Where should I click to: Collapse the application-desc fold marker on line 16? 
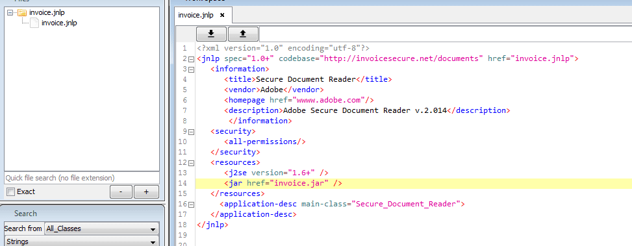[x=192, y=204]
